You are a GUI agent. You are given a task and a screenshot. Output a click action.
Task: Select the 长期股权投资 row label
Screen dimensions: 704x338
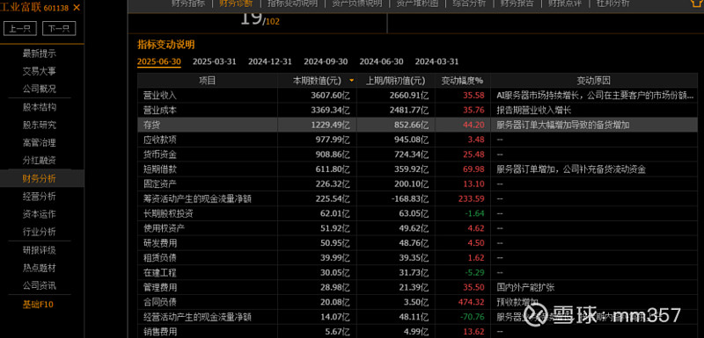pos(168,213)
